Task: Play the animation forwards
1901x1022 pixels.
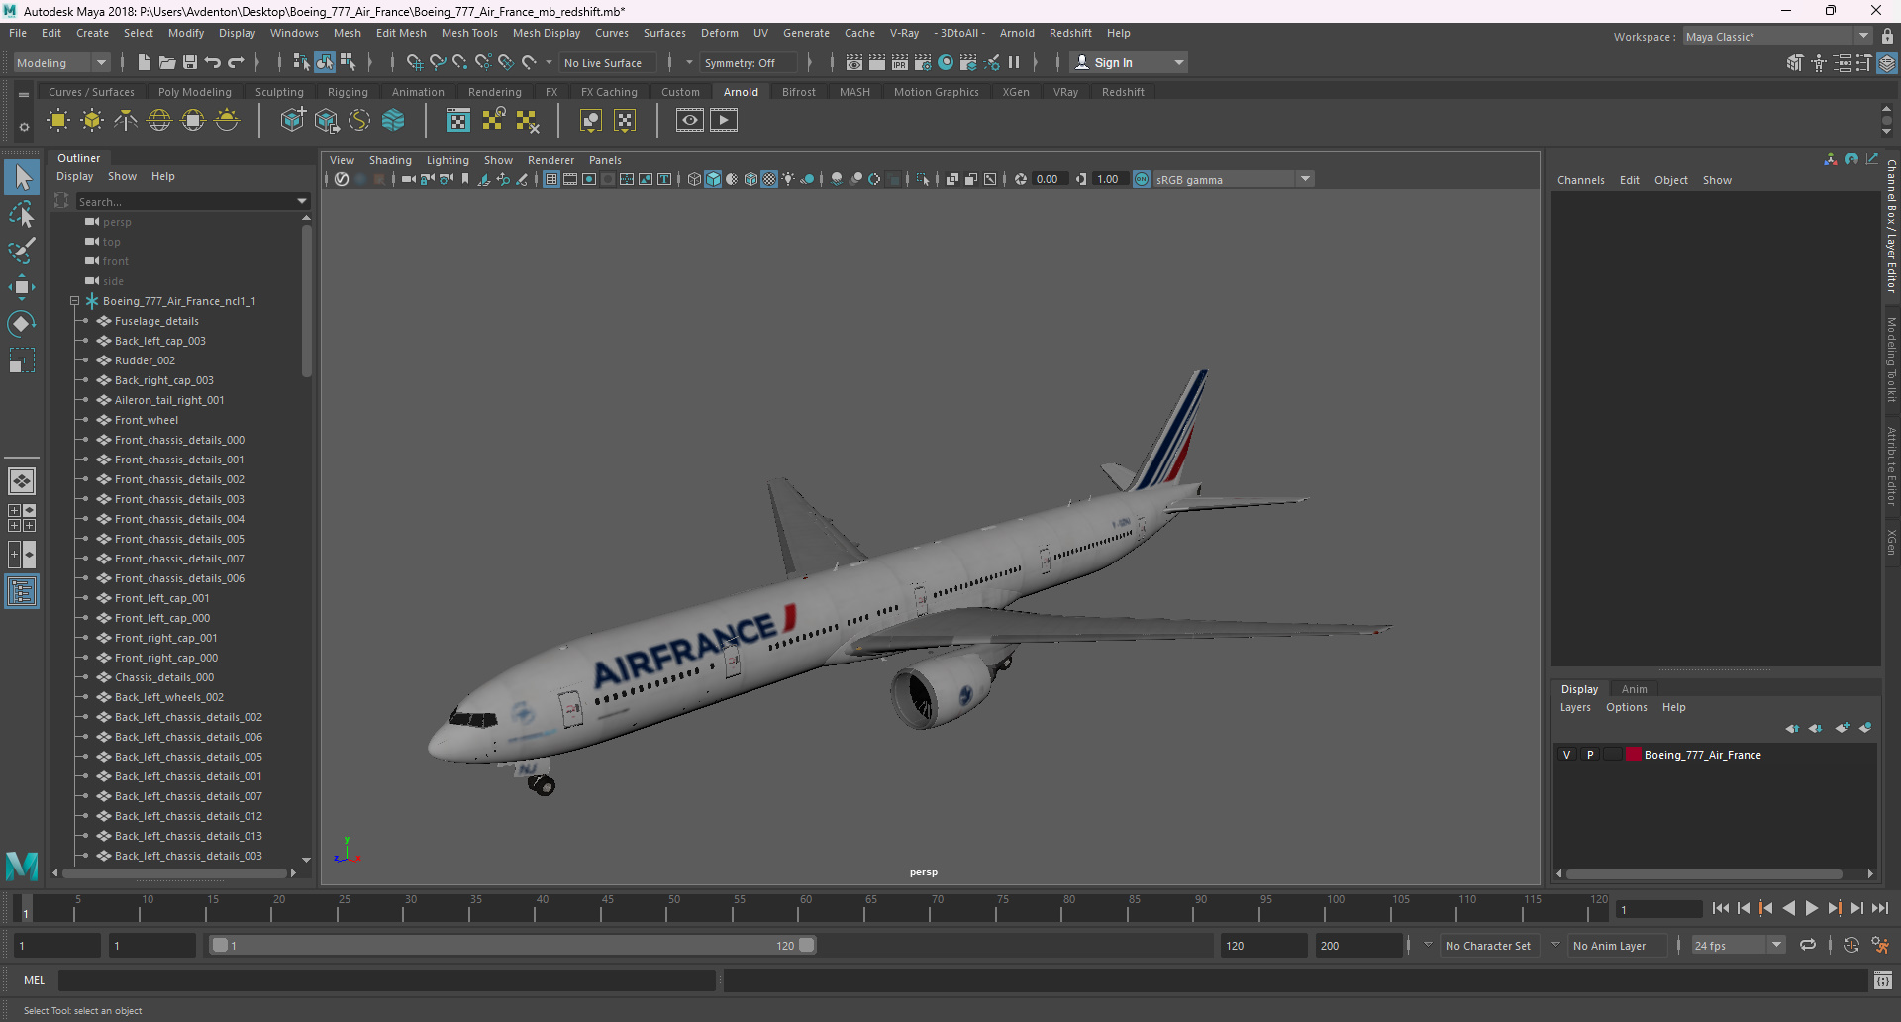Action: 1811,908
